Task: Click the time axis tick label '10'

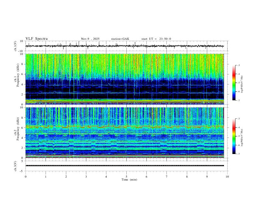Action: pyautogui.click(x=227, y=177)
